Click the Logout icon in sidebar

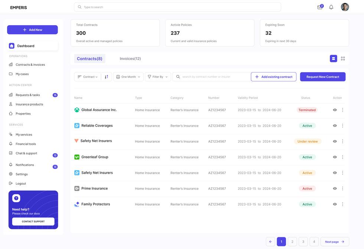(11, 183)
